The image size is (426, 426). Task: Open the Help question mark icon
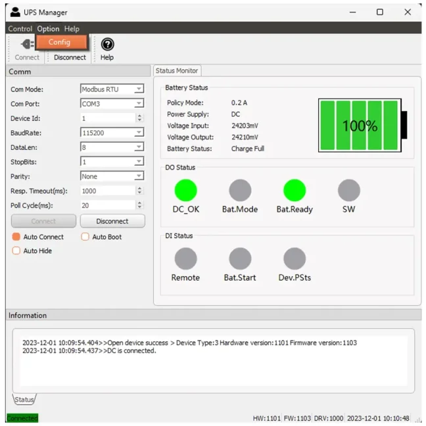click(x=107, y=44)
